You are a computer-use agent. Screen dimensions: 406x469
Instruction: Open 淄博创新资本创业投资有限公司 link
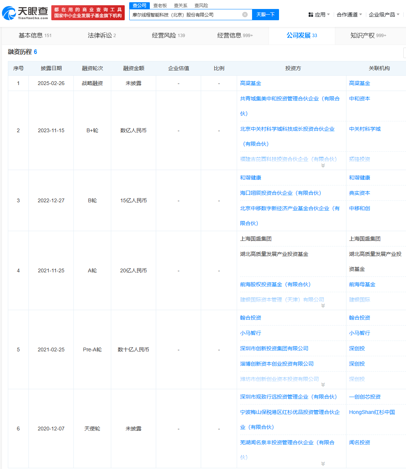[x=277, y=364]
